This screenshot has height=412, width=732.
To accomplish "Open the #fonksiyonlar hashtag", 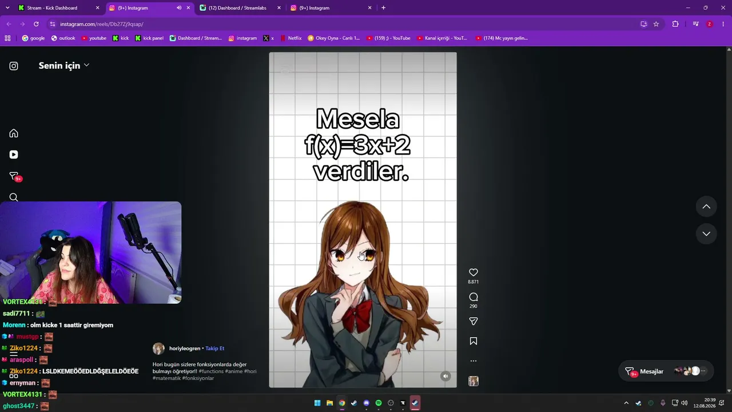I will (x=198, y=378).
